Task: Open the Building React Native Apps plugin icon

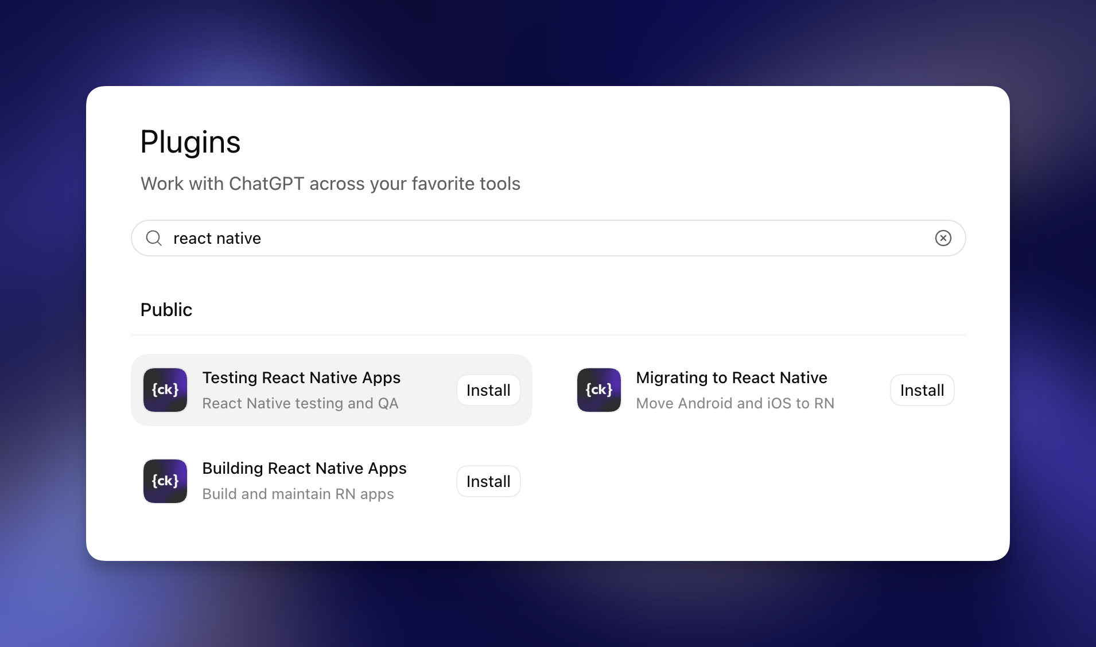Action: [165, 481]
